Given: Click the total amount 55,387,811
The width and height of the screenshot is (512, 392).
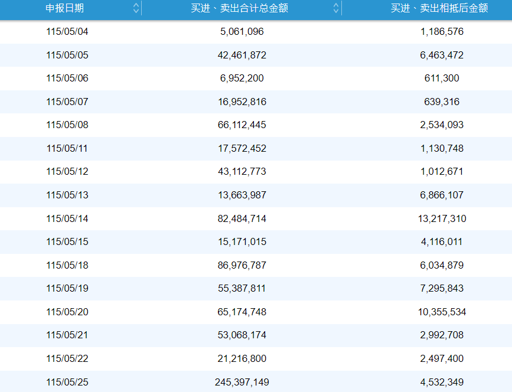Looking at the screenshot, I should pos(242,289).
